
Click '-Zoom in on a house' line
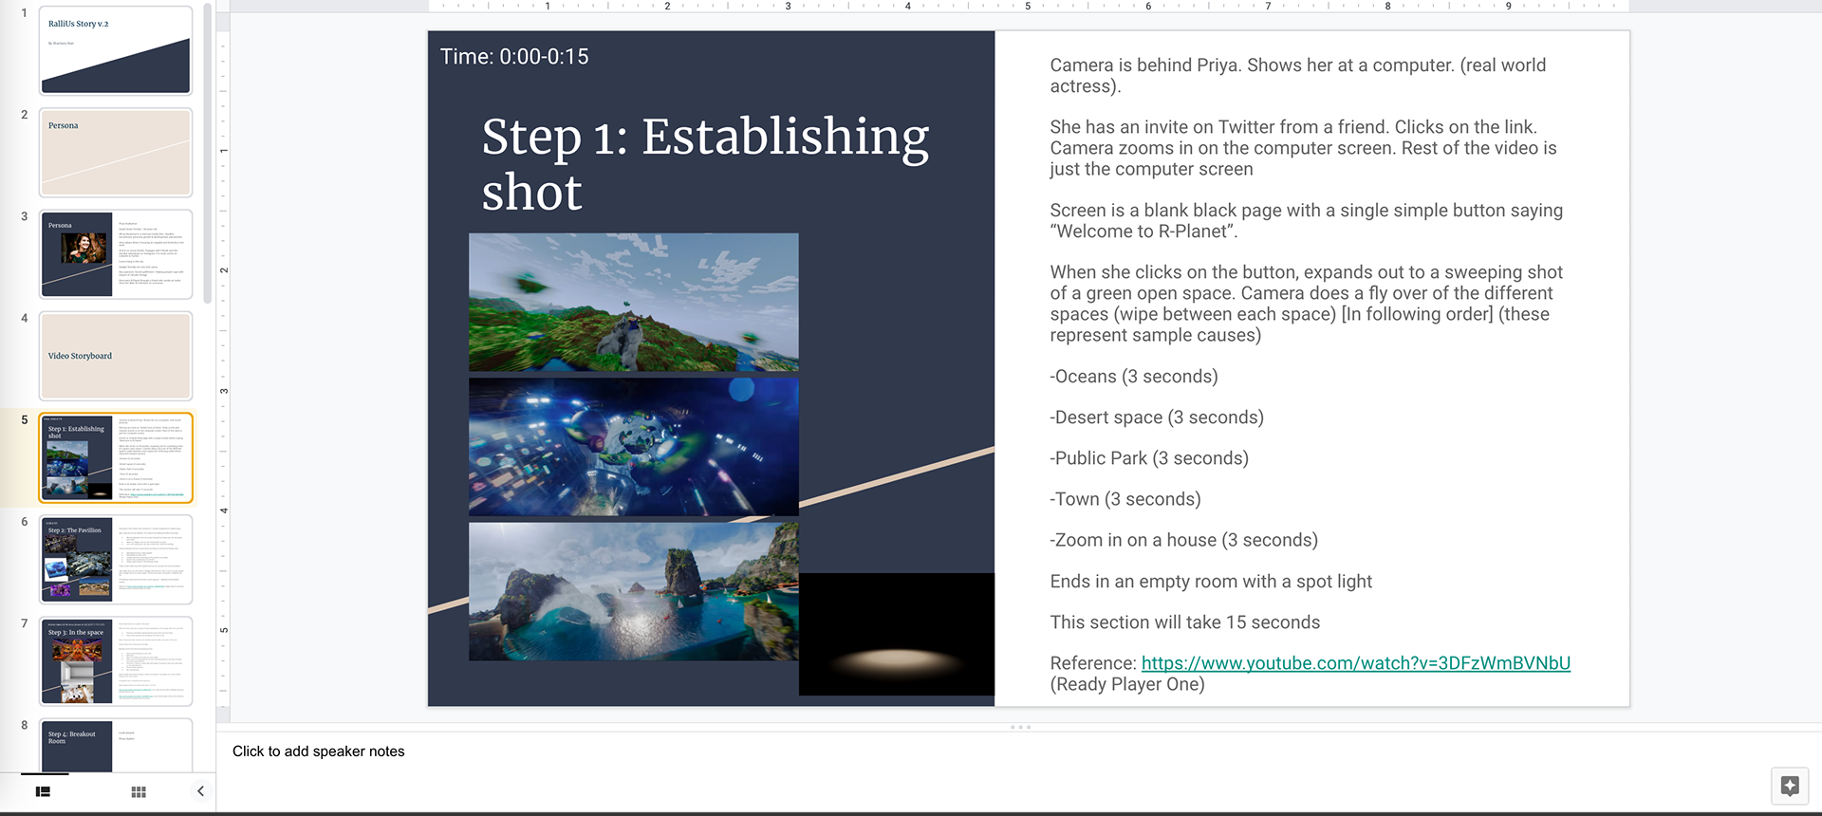(x=1183, y=540)
